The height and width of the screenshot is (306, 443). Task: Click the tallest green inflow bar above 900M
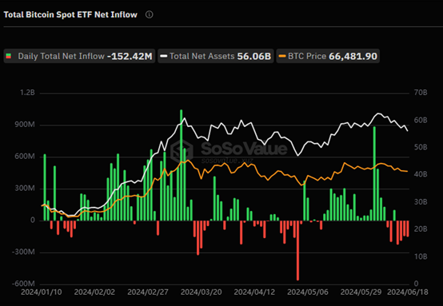point(181,165)
